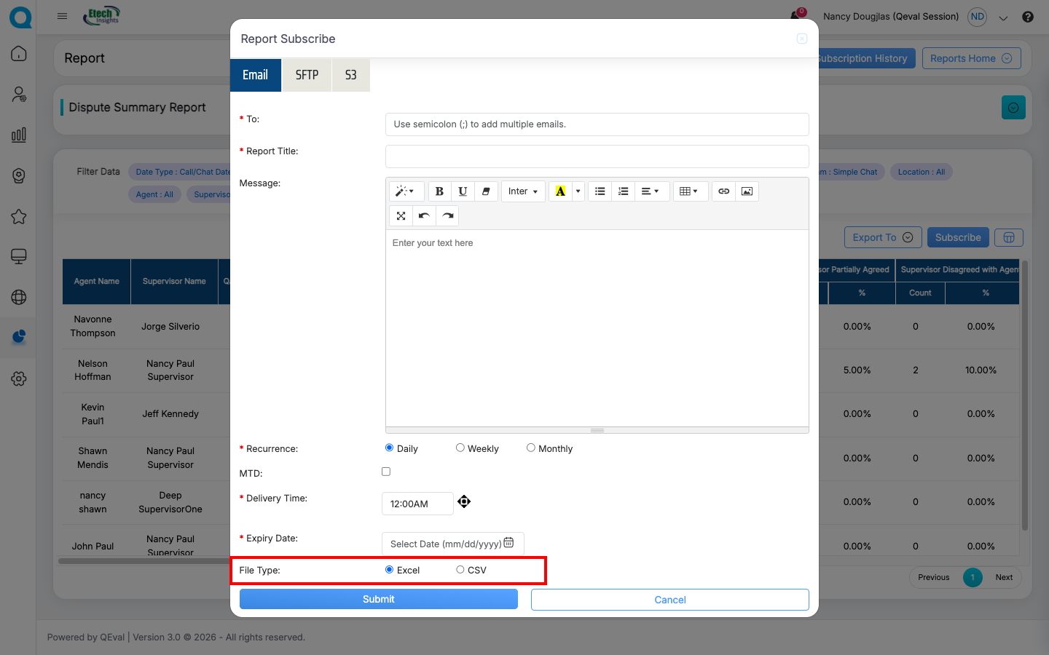This screenshot has width=1049, height=655.
Task: Switch to the SFTP tab
Action: tap(306, 74)
